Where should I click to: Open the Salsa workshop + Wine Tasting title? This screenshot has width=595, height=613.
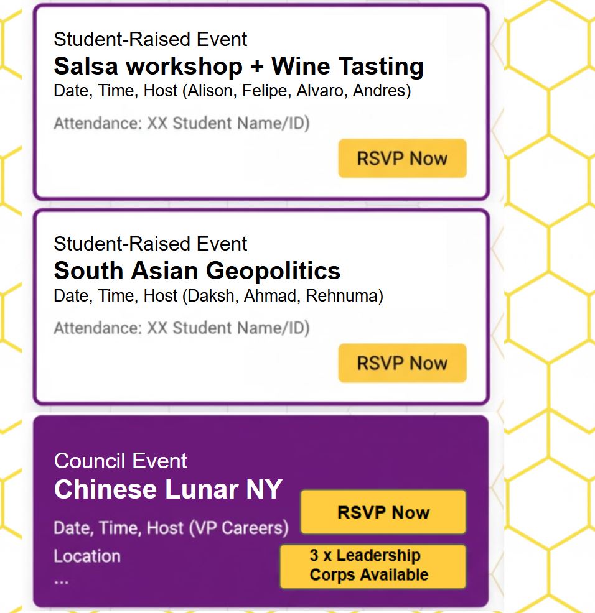[238, 66]
